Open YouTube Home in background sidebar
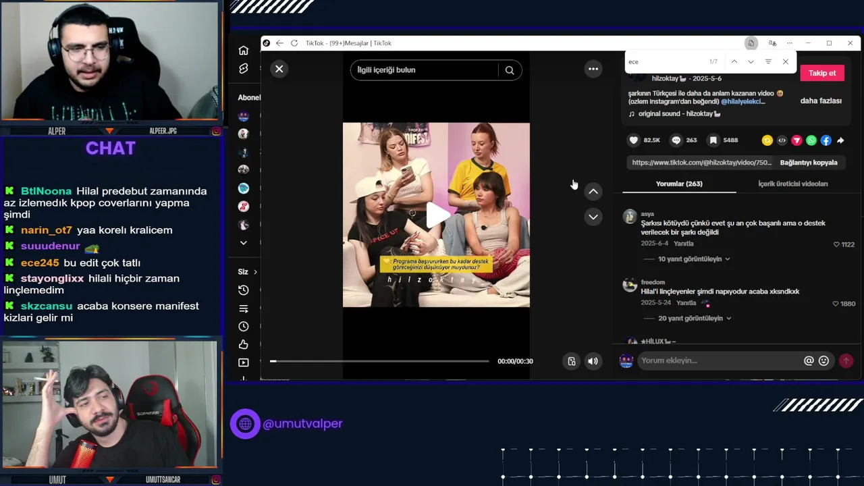 tap(244, 51)
